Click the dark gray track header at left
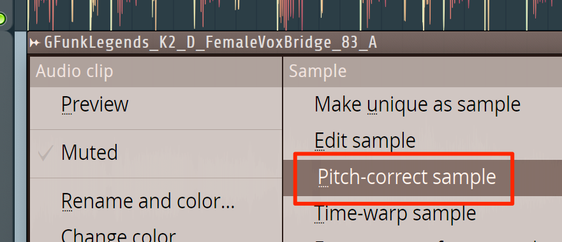Screen dimensions: 562x242 pos(7,137)
